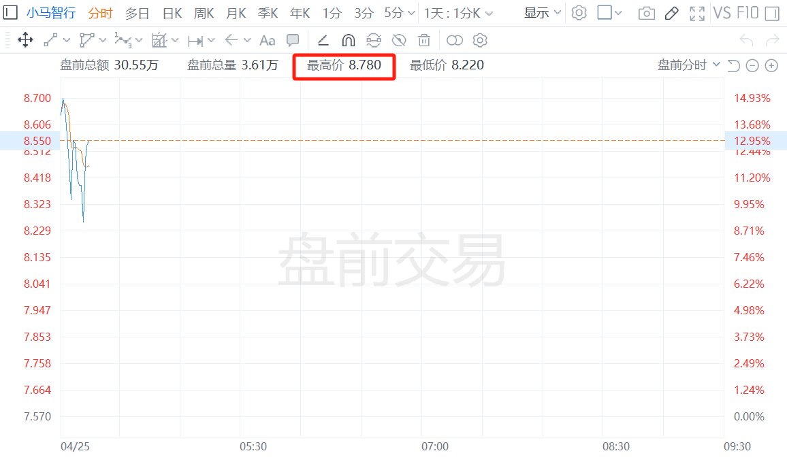Select the arrow annotation tool
The width and height of the screenshot is (787, 466).
coord(231,40)
